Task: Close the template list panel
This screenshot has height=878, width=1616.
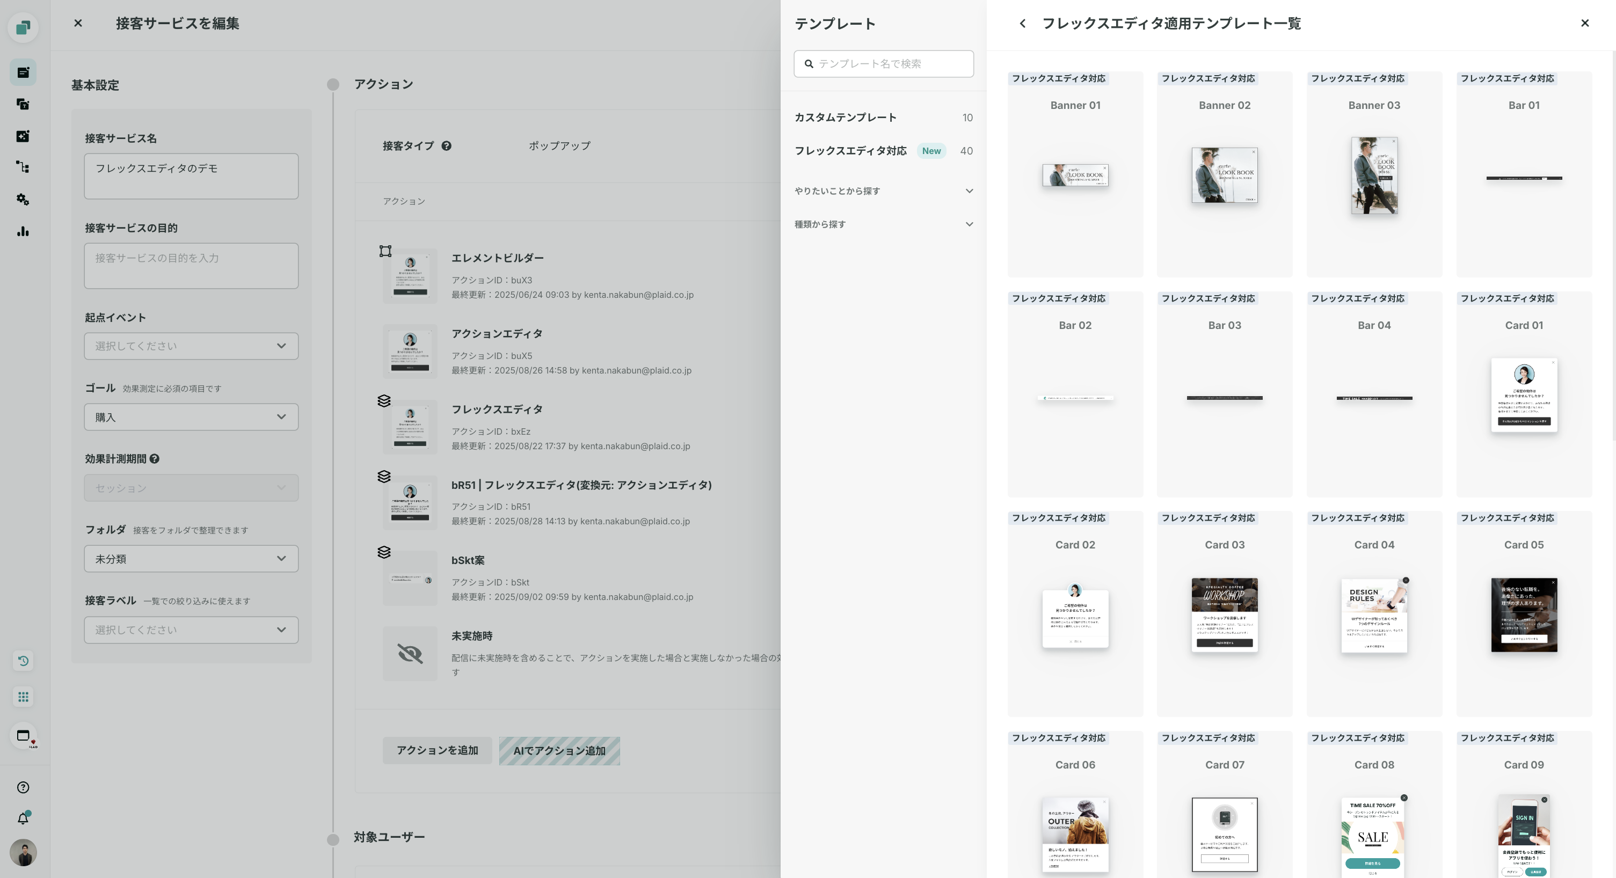Action: pyautogui.click(x=1585, y=23)
